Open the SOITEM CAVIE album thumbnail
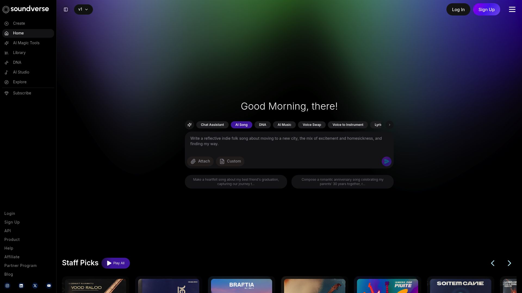Viewport: 522px width, 293px height. [x=461, y=286]
